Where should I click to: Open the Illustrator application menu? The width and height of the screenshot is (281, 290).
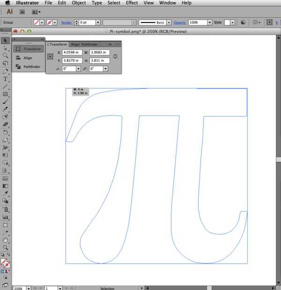28,3
